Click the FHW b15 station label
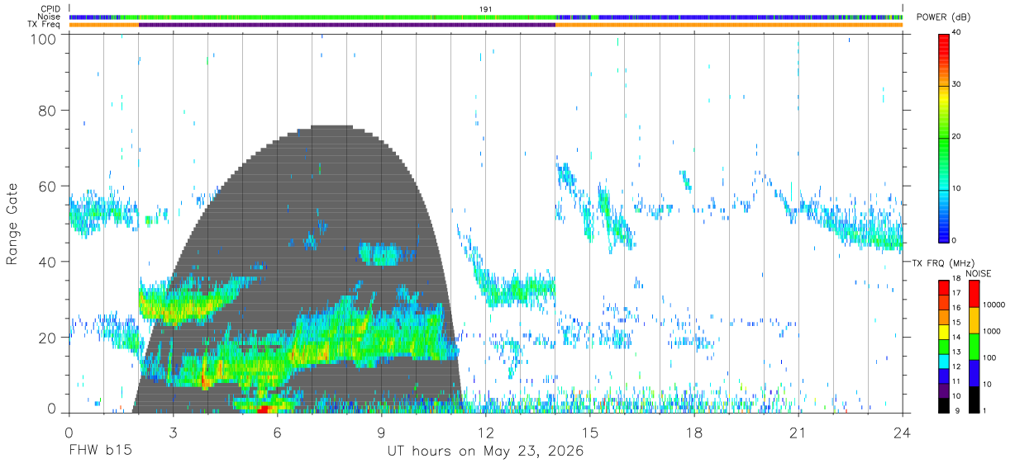 pos(100,451)
